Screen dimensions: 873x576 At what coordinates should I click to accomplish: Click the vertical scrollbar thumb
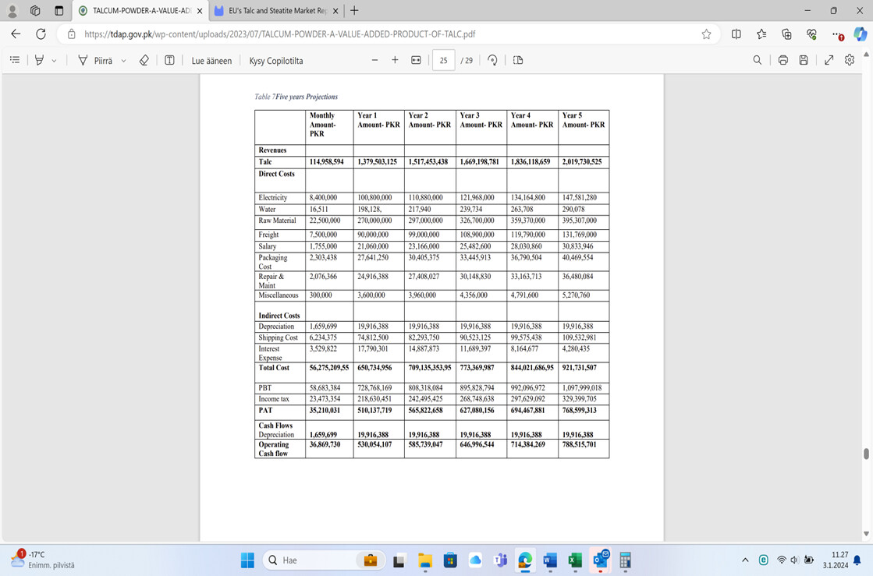coord(866,454)
